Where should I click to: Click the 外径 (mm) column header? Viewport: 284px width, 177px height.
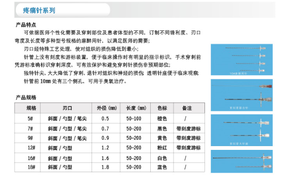pyautogui.click(x=107, y=108)
